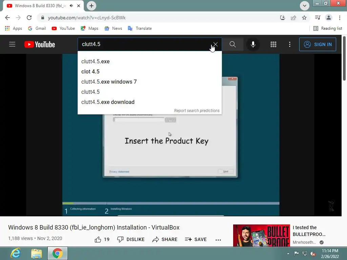The image size is (347, 260).
Task: Open the BULLETPROOF recommended video thumbnail
Action: click(261, 235)
